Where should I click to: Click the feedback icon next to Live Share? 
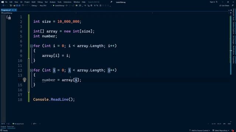coord(233,5)
